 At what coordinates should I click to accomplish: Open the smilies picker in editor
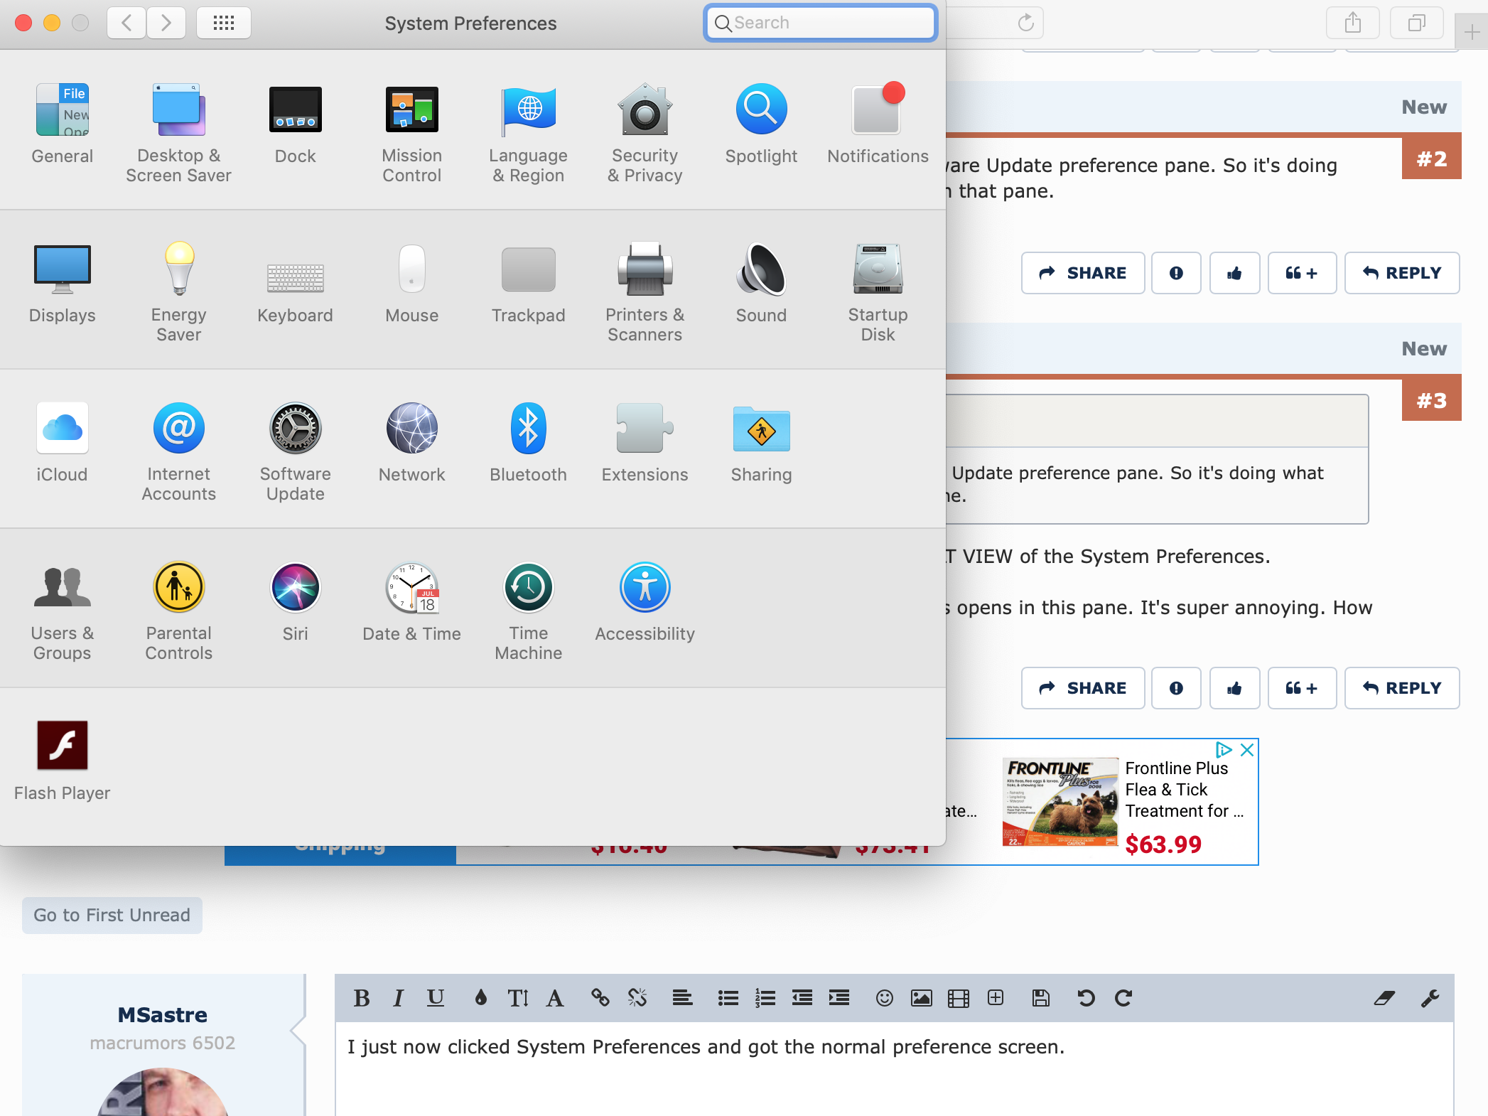tap(884, 999)
